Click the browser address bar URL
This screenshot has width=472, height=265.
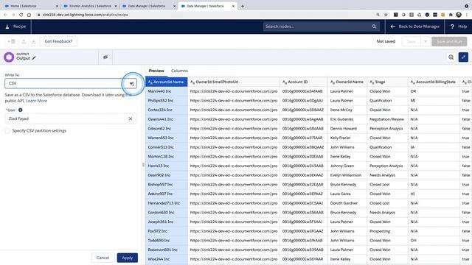pyautogui.click(x=86, y=15)
